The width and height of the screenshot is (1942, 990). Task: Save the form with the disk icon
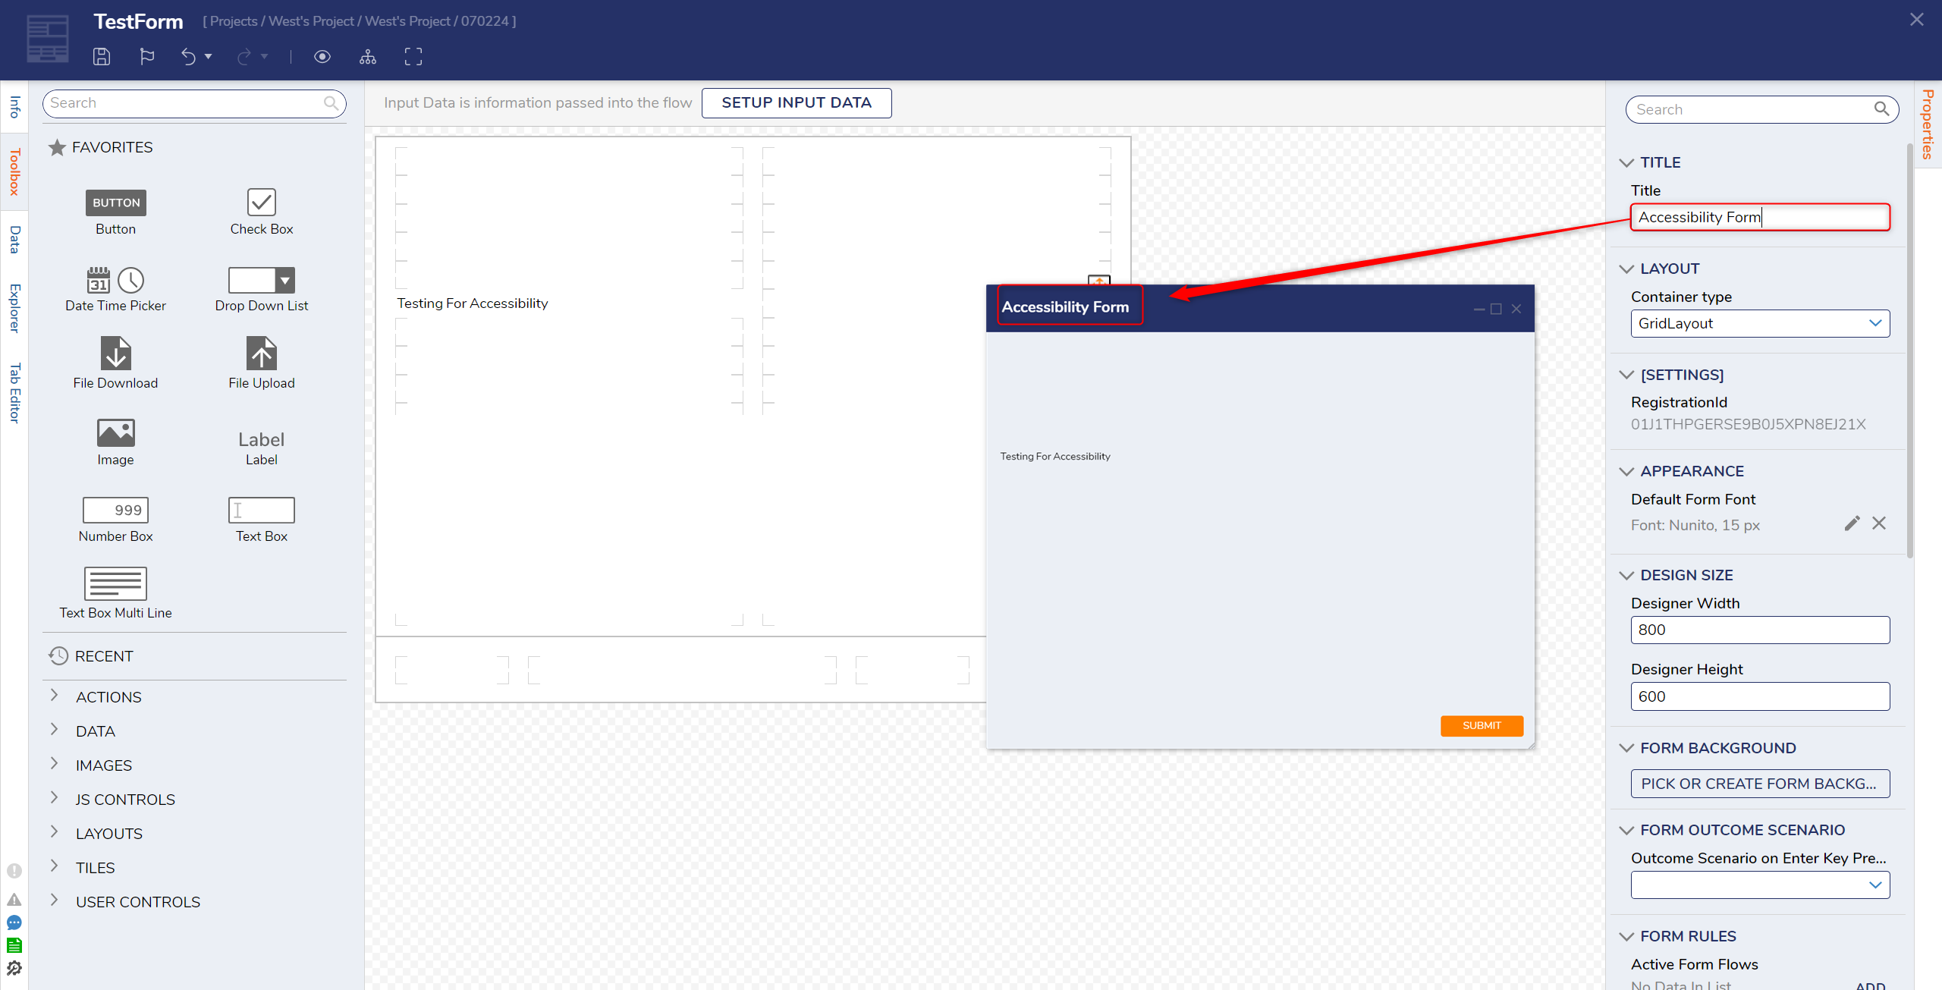tap(102, 56)
